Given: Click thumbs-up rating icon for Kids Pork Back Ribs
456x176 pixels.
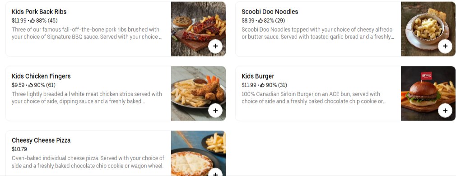Looking at the screenshot, I should pos(33,21).
